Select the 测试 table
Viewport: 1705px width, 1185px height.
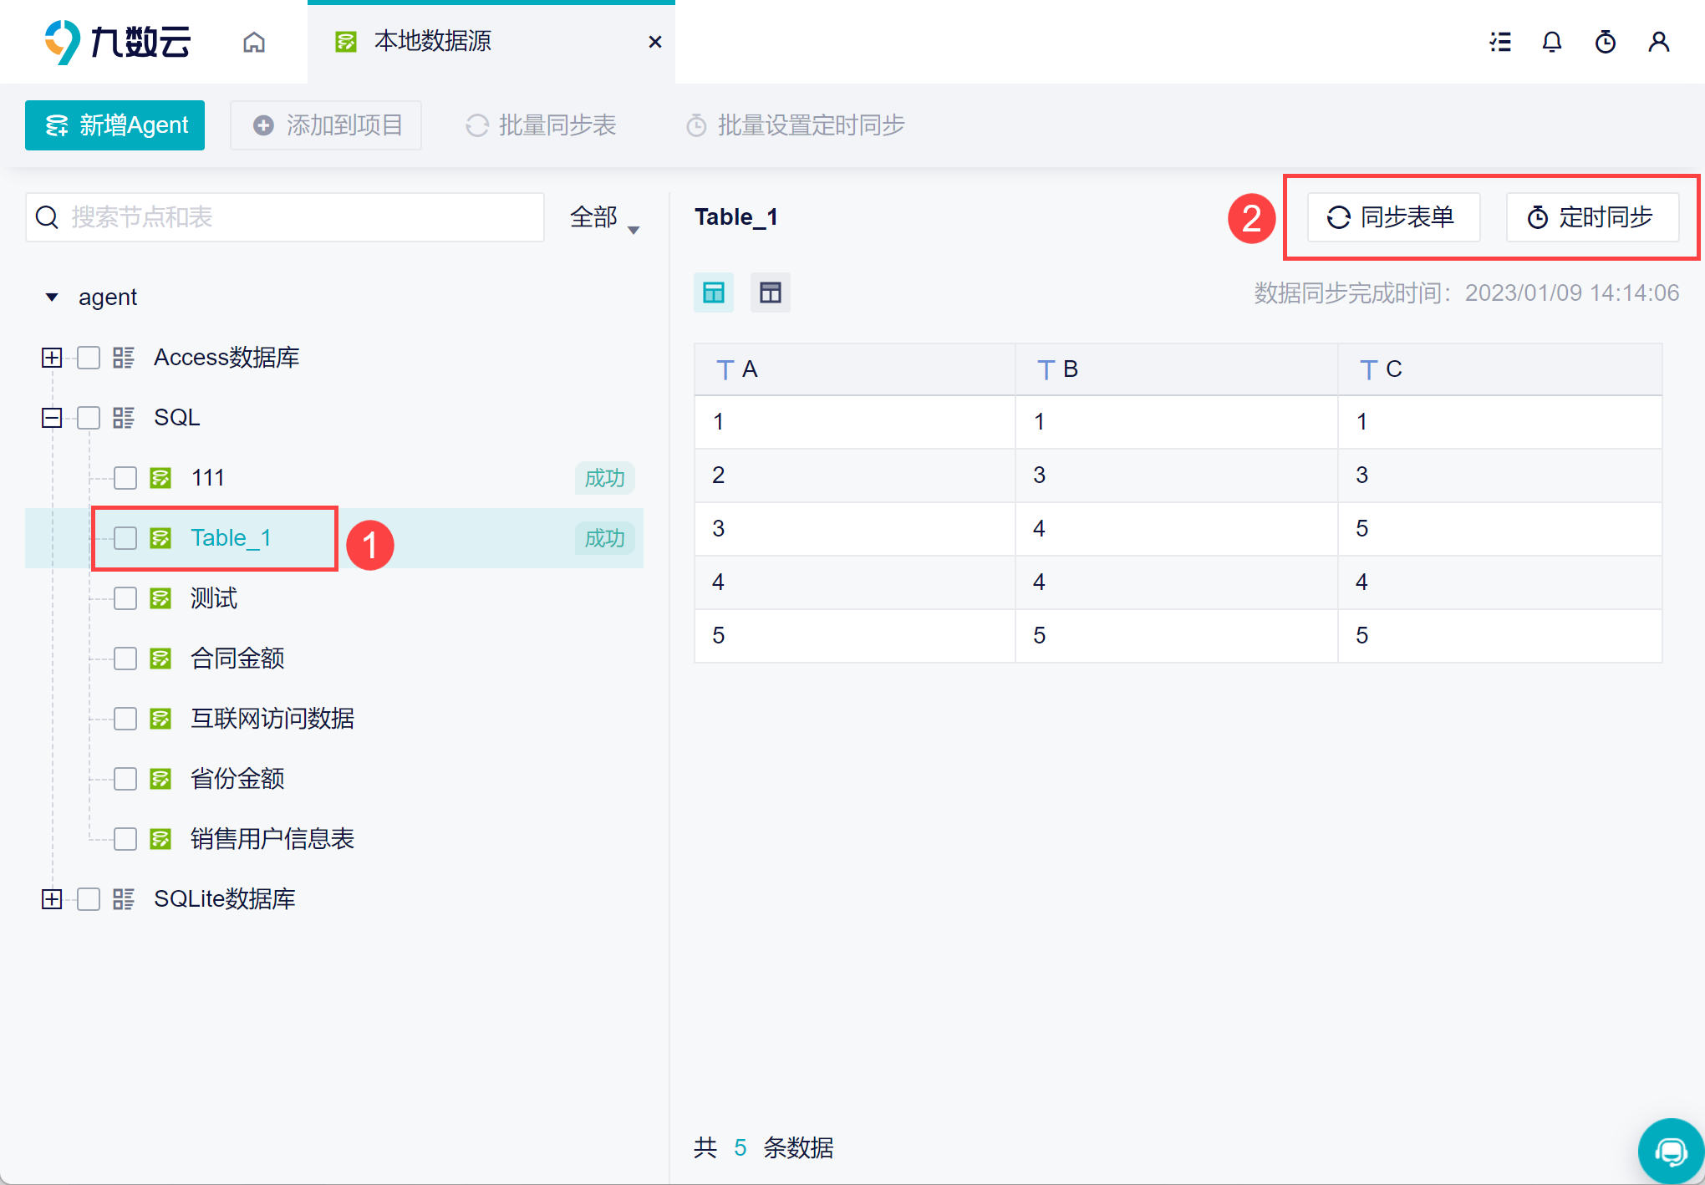pyautogui.click(x=214, y=598)
